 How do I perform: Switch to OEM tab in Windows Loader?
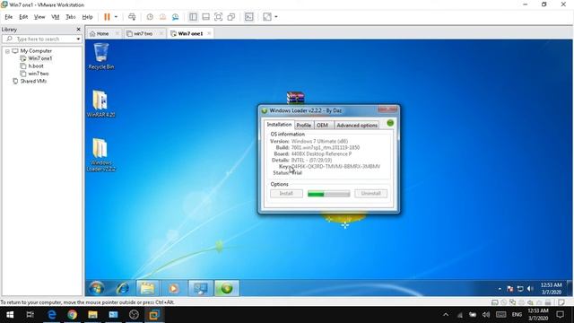click(322, 126)
